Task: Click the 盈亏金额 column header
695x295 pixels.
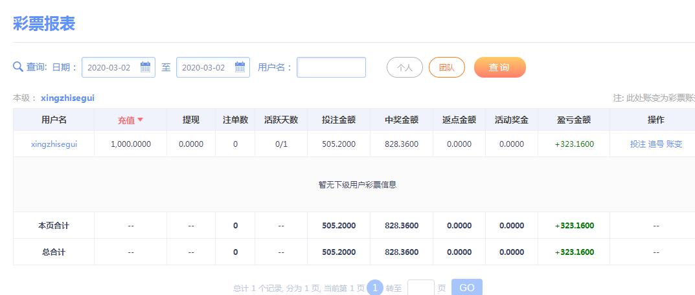Action: [574, 120]
